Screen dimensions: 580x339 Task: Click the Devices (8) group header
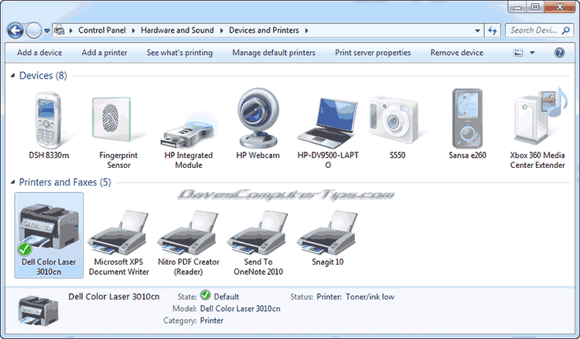(x=43, y=76)
